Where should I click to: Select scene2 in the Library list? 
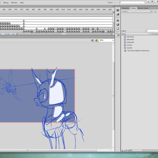(x=129, y=48)
